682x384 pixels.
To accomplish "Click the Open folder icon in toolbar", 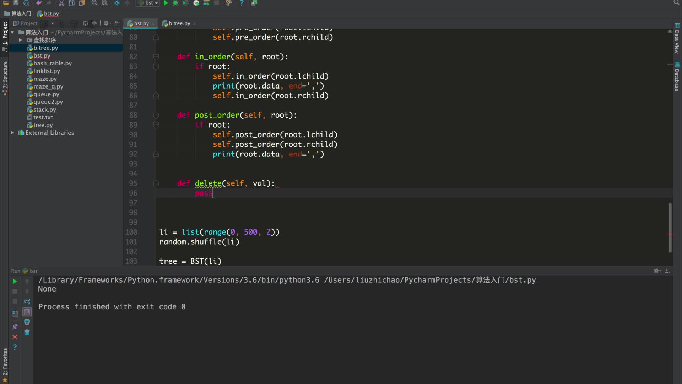I will tap(6, 3).
